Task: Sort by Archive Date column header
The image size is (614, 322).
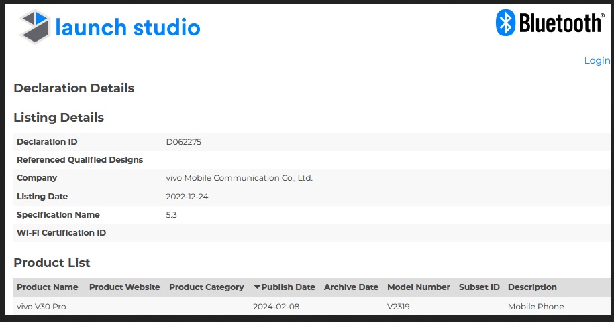Action: (351, 287)
